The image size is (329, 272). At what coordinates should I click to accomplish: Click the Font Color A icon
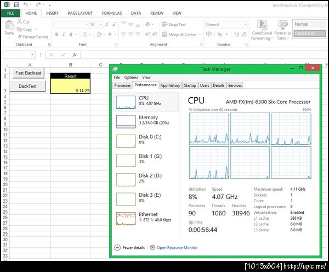110,34
